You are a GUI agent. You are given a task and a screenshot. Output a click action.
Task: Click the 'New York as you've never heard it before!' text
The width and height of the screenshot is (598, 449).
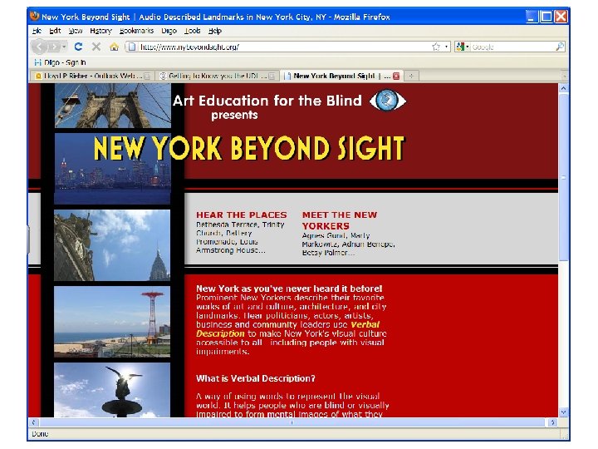pyautogui.click(x=289, y=289)
